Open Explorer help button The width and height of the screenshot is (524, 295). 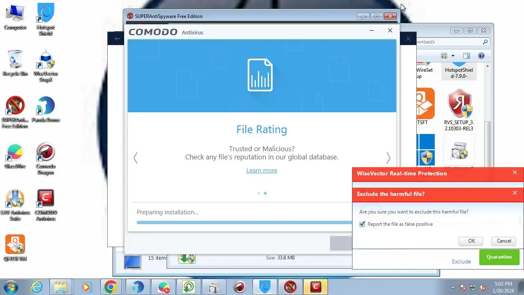[x=481, y=56]
